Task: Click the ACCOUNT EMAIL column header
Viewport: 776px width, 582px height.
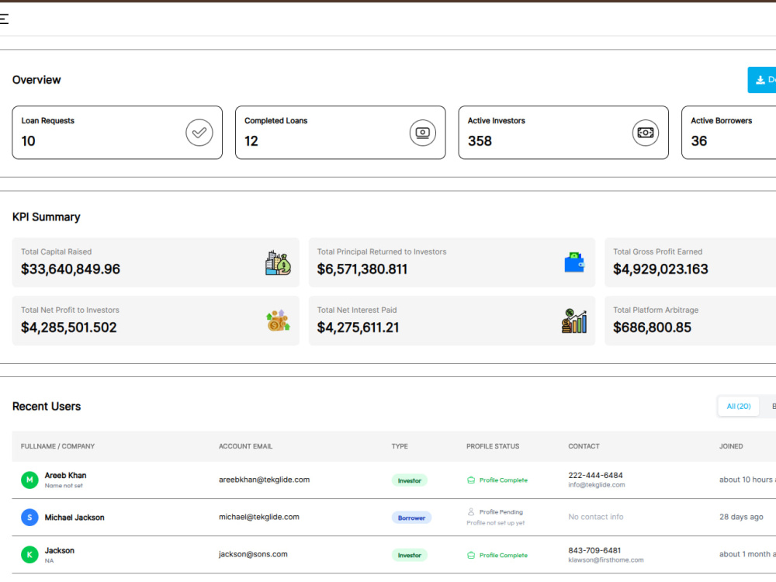Action: click(x=245, y=446)
